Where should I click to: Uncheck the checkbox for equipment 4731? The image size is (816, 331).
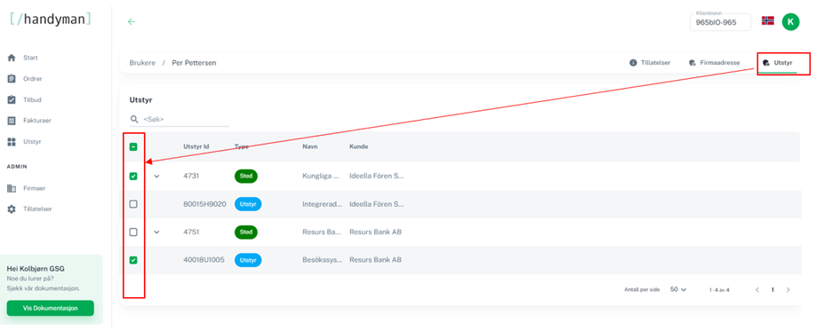pos(133,177)
